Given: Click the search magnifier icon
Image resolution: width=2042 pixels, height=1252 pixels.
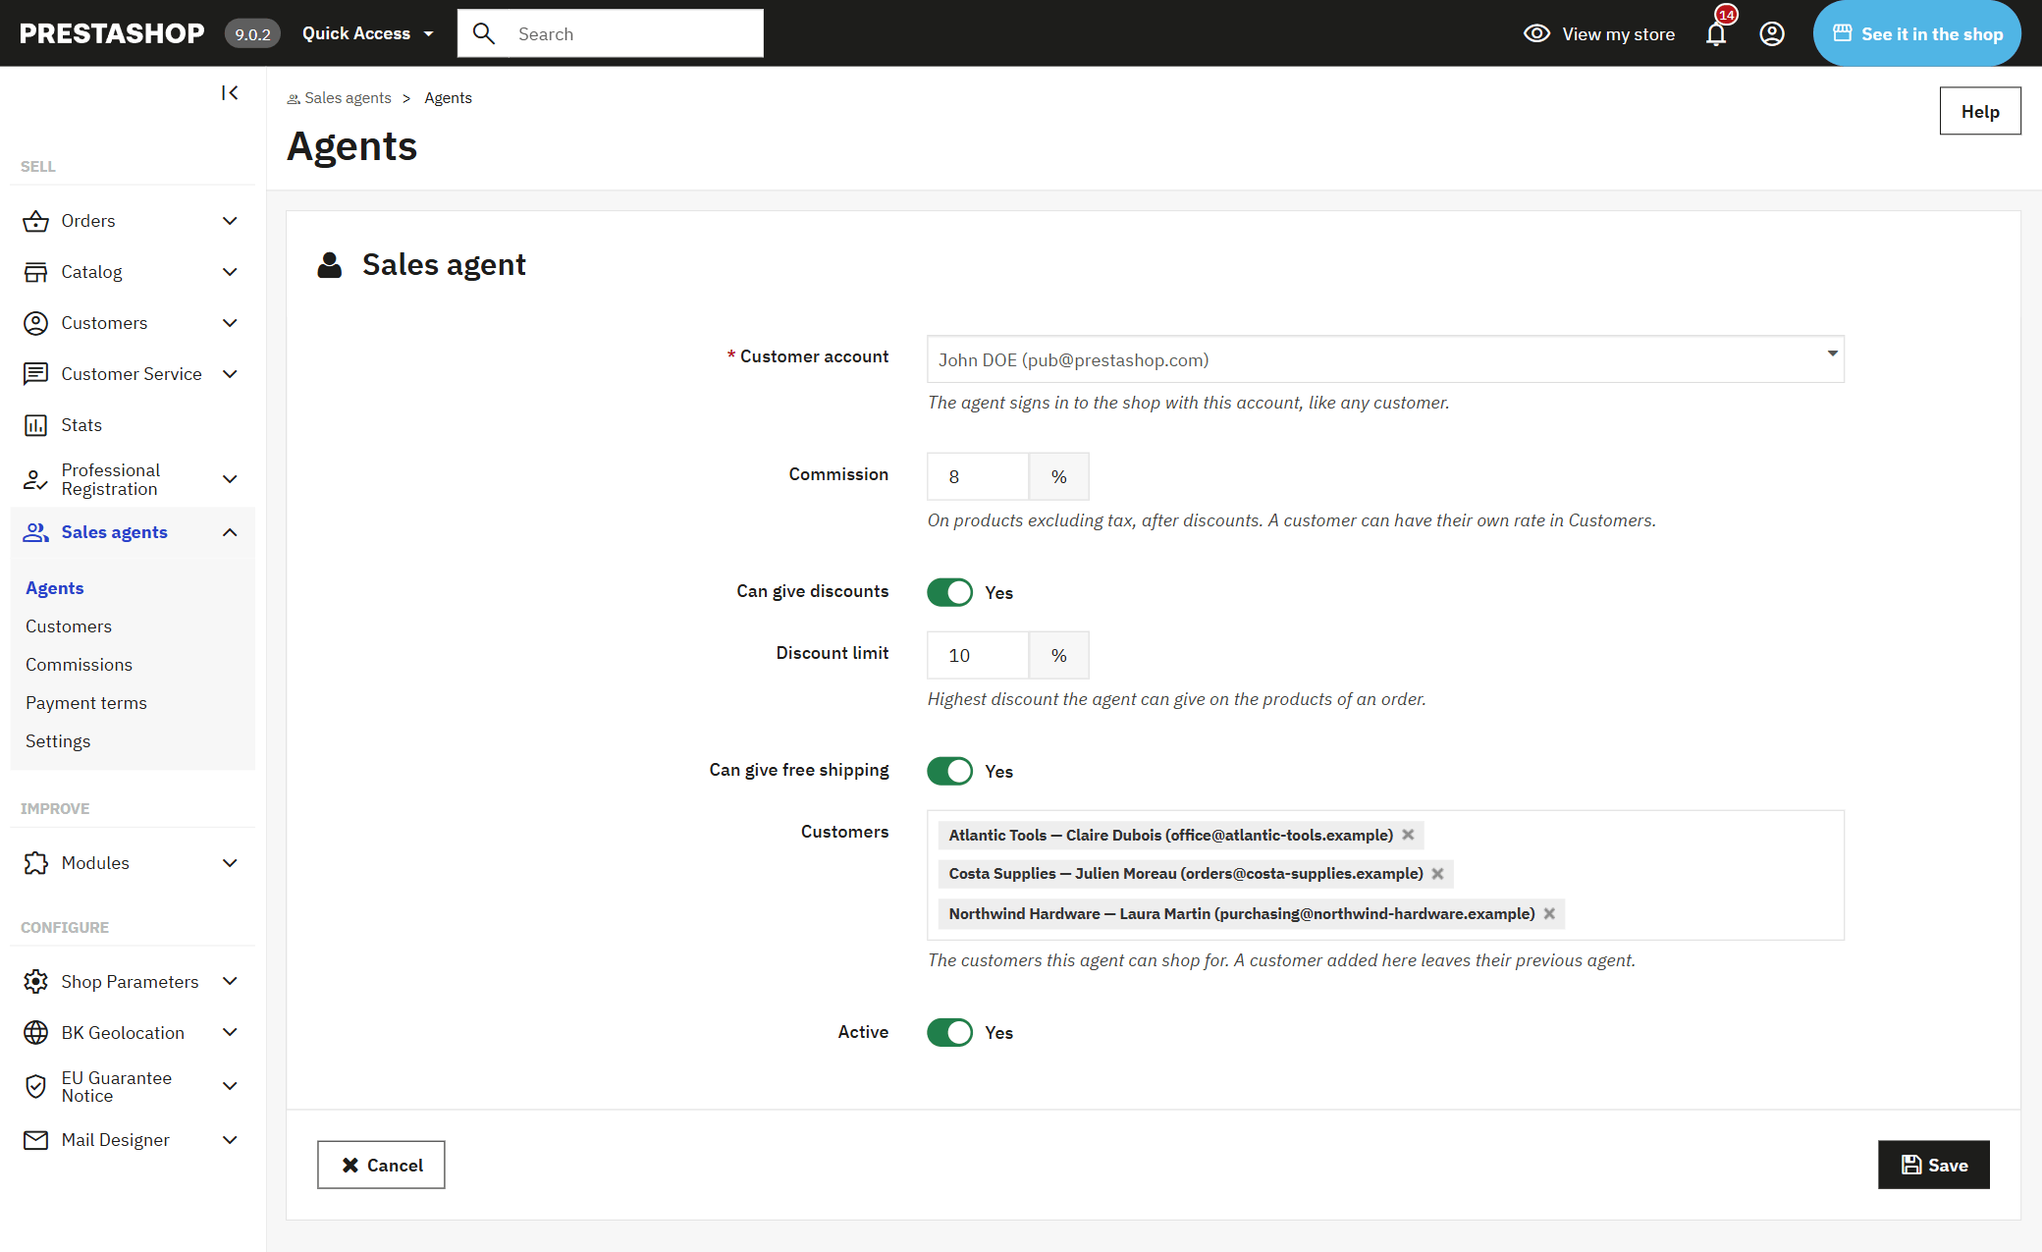Looking at the screenshot, I should click(x=484, y=33).
